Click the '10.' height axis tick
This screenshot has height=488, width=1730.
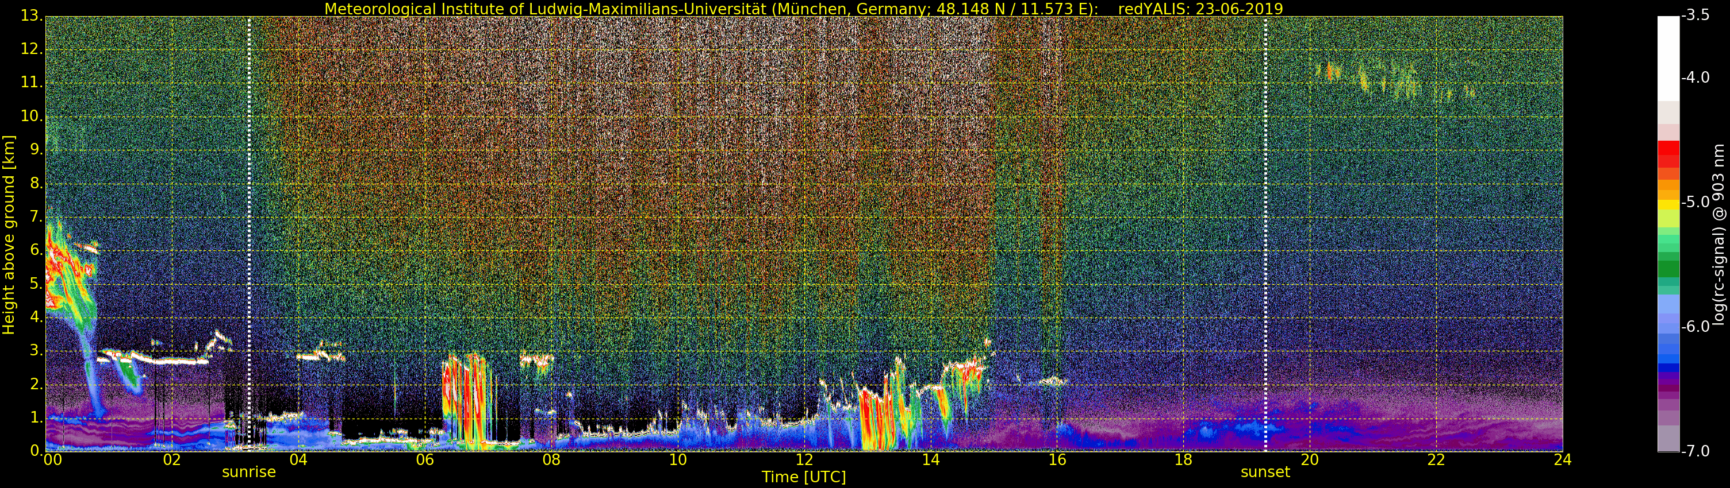pos(32,117)
